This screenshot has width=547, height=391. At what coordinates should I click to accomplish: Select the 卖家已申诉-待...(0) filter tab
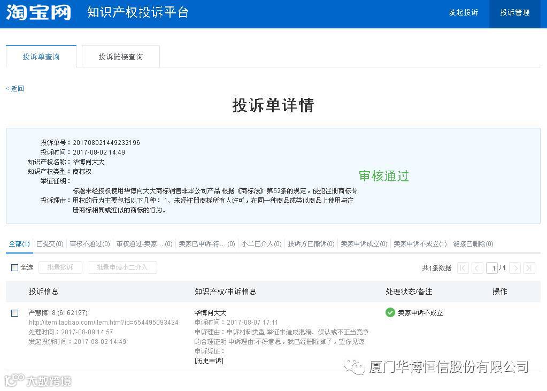pos(207,244)
